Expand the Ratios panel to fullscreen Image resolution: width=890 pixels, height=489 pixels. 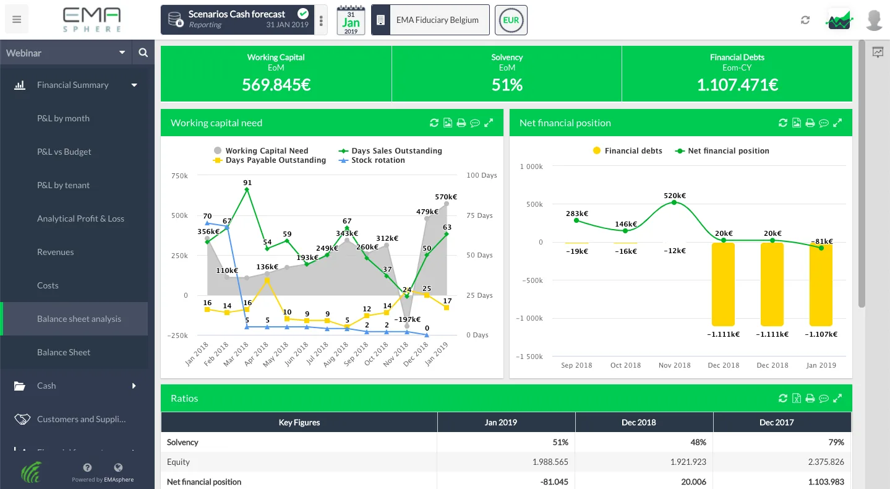point(837,399)
